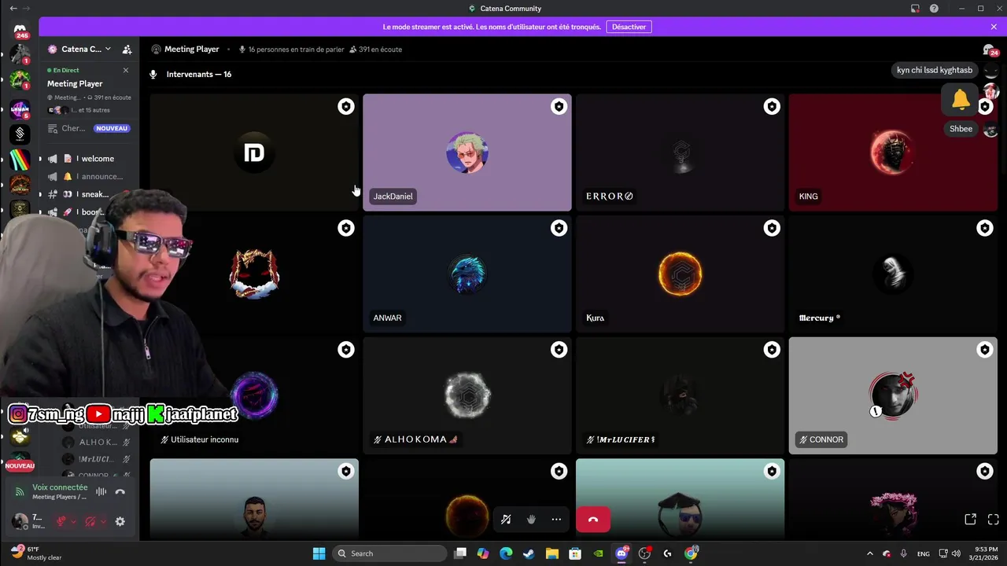This screenshot has width=1007, height=566.
Task: Select the !MrLUCIFER speaker tile
Action: [x=681, y=396]
